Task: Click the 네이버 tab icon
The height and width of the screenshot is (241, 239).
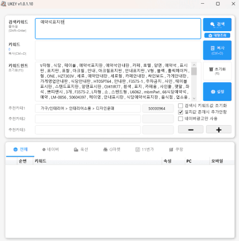Action: [x=44, y=149]
